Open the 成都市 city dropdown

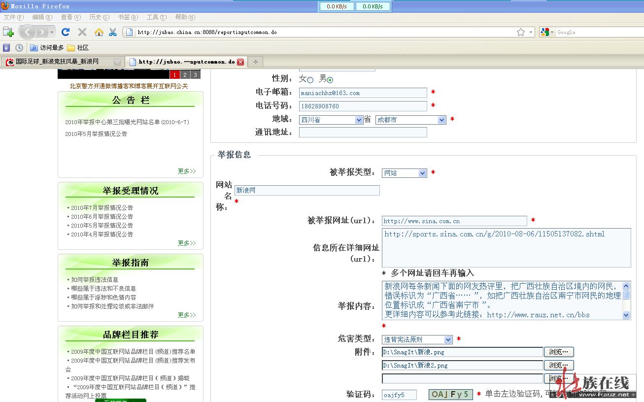(410, 120)
